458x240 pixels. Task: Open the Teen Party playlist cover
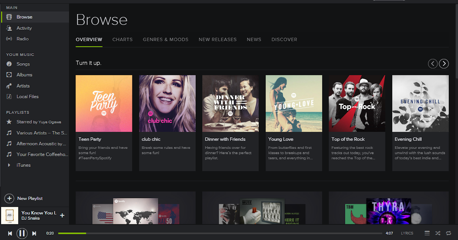pos(104,103)
